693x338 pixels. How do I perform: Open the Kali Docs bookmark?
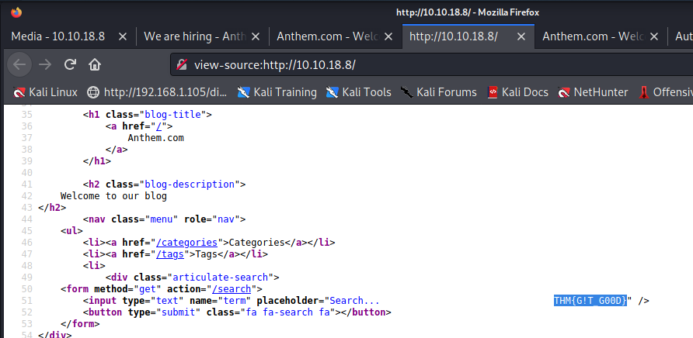pos(517,92)
